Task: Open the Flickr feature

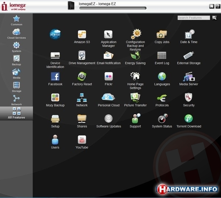Action: [109, 79]
